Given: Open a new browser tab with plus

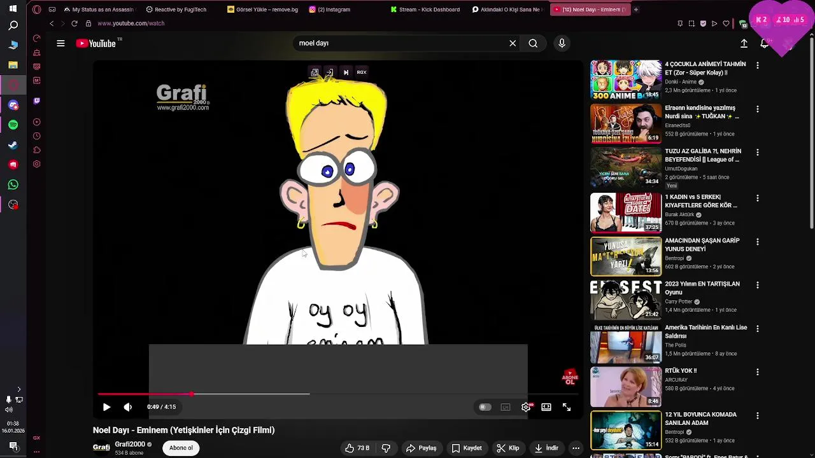Looking at the screenshot, I should click(x=635, y=10).
